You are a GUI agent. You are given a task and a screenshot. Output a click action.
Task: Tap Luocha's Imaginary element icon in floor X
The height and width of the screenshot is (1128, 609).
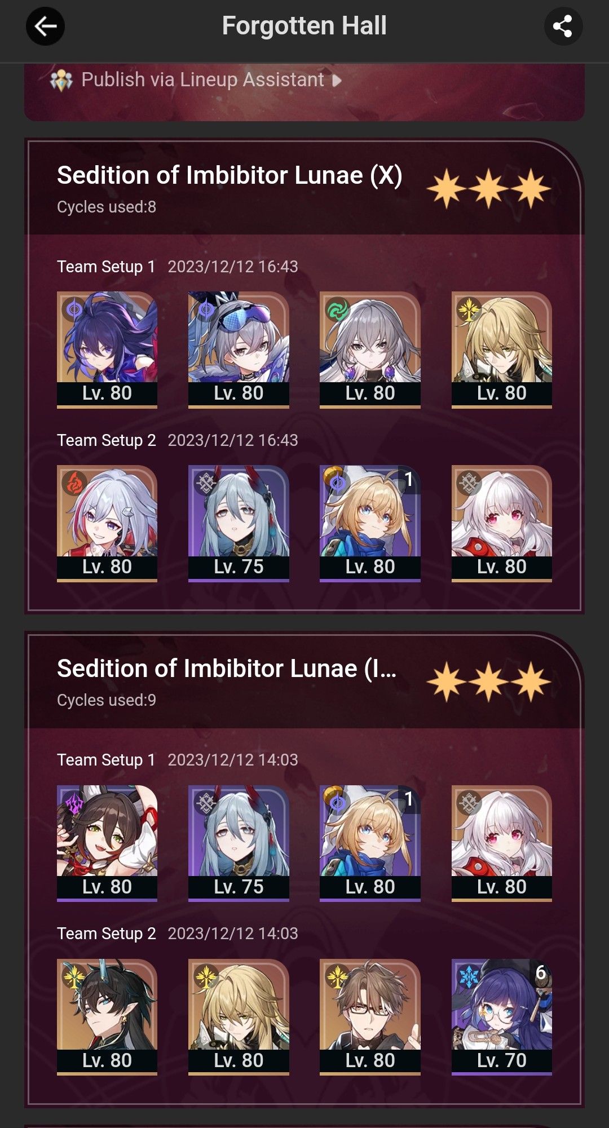pos(469,309)
